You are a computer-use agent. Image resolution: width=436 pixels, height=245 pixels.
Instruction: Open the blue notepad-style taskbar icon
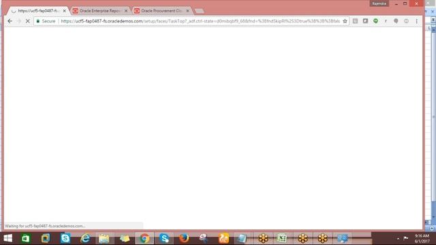(242, 238)
